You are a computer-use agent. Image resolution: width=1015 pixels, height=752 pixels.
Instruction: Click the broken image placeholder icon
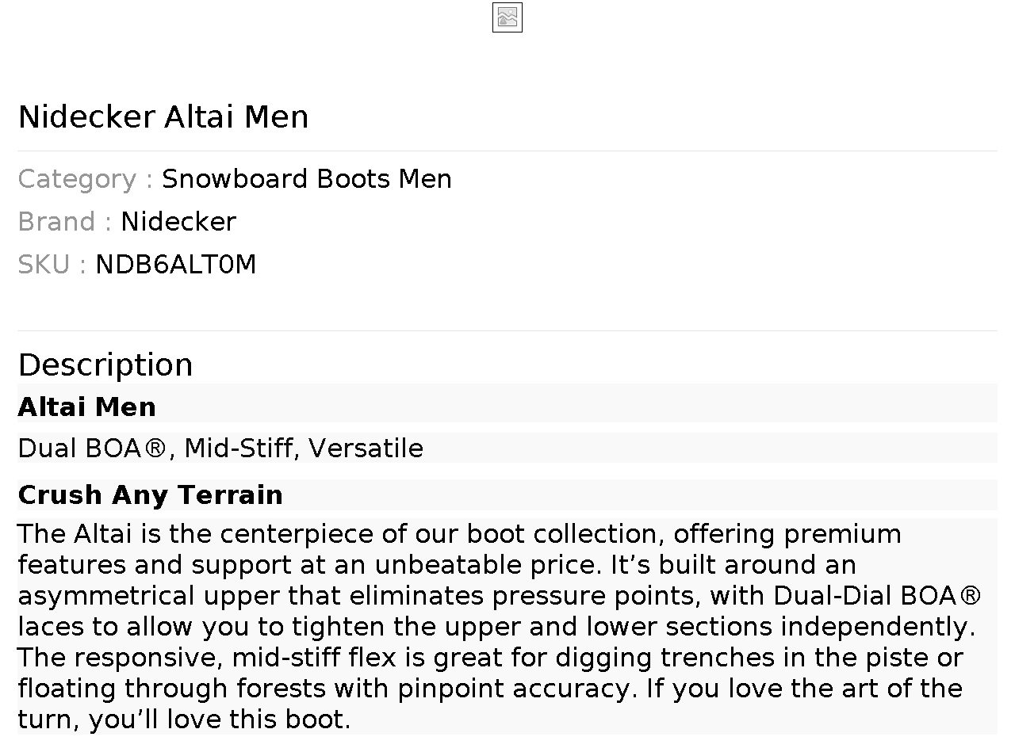pyautogui.click(x=507, y=17)
